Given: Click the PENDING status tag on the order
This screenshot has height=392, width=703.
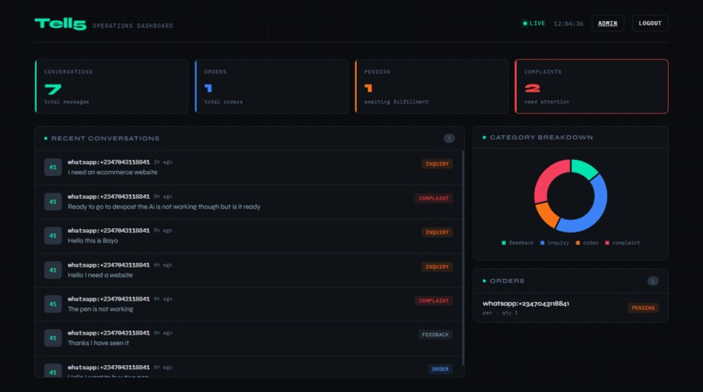Looking at the screenshot, I should pyautogui.click(x=643, y=308).
